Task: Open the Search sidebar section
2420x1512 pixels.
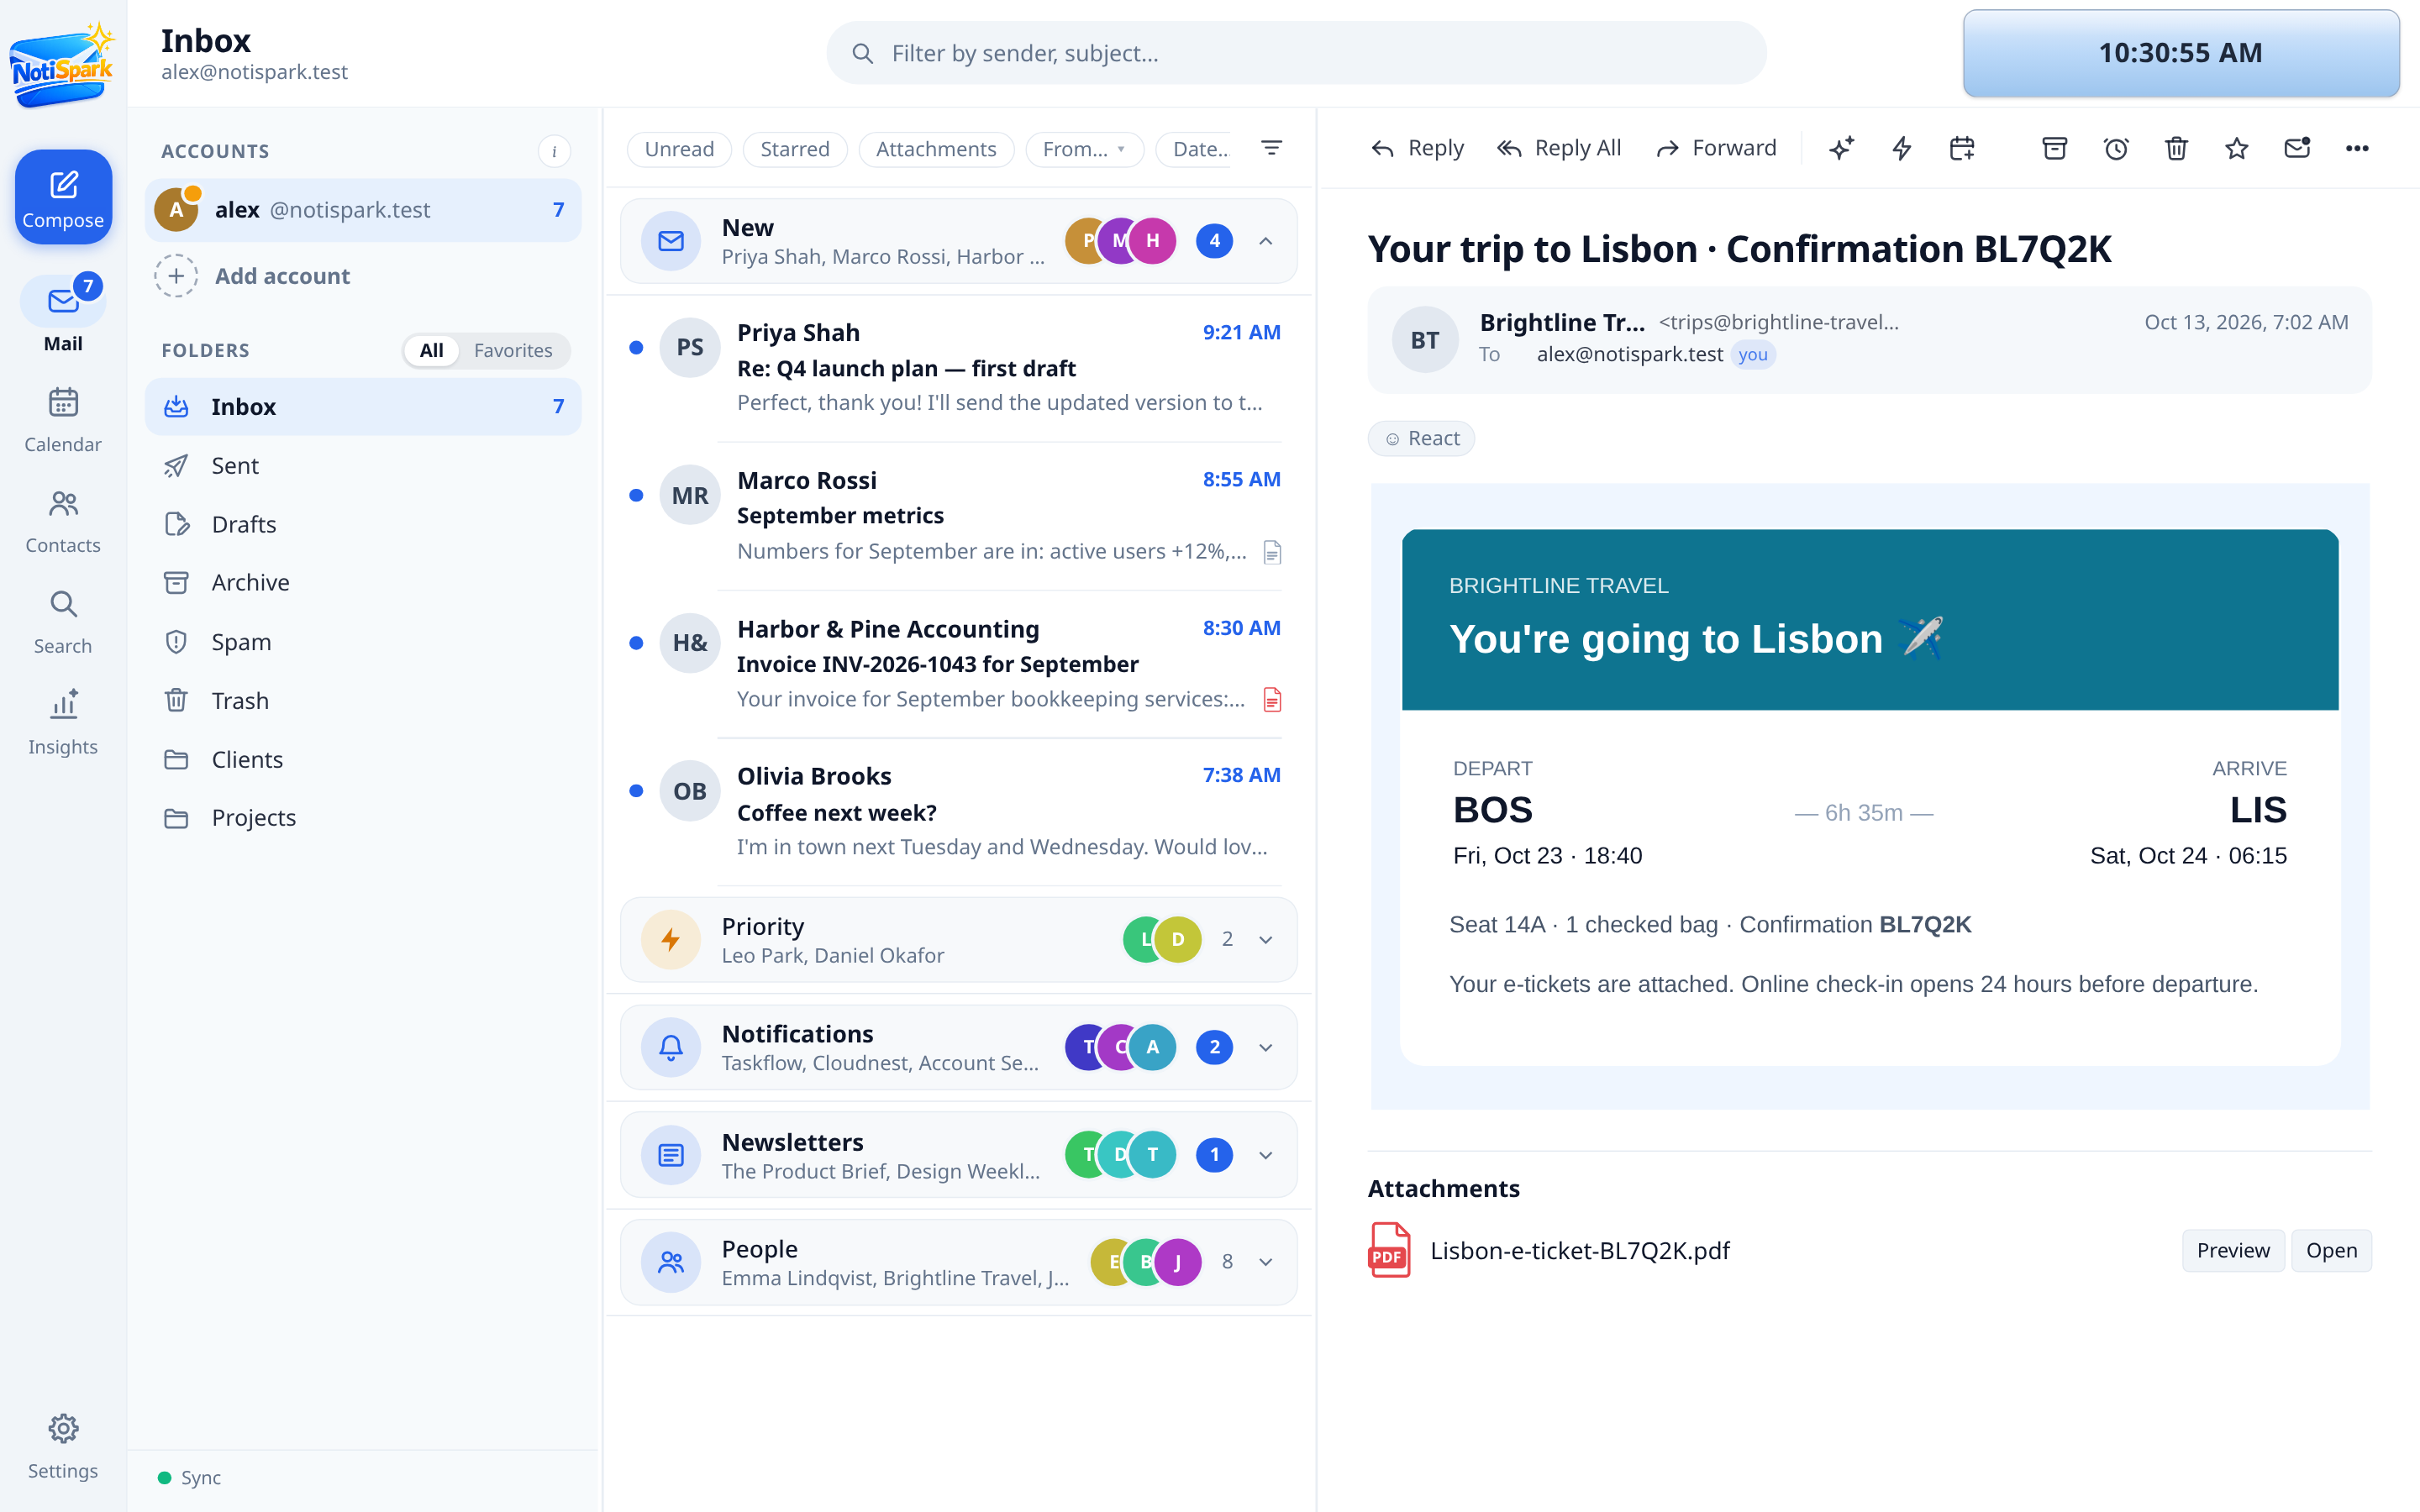Action: tap(63, 622)
